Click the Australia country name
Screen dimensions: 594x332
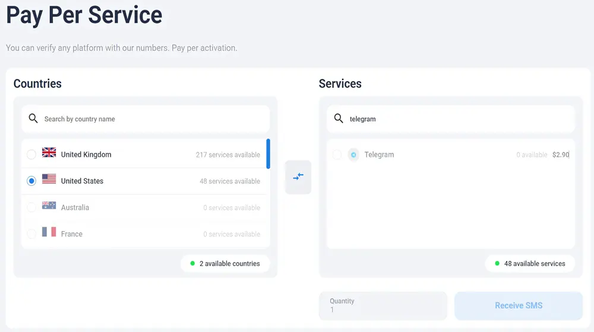pyautogui.click(x=75, y=207)
